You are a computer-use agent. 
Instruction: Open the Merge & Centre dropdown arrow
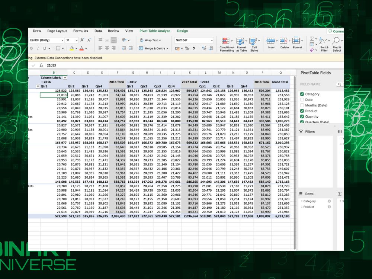(167, 48)
